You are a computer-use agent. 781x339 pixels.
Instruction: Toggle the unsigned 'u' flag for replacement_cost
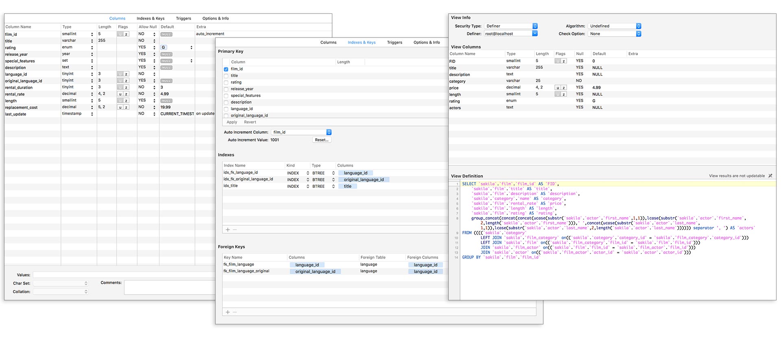click(x=120, y=107)
